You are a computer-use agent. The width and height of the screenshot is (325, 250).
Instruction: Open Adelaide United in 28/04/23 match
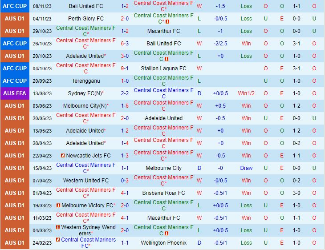click(85, 143)
